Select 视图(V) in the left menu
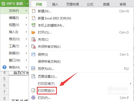 [14, 25]
